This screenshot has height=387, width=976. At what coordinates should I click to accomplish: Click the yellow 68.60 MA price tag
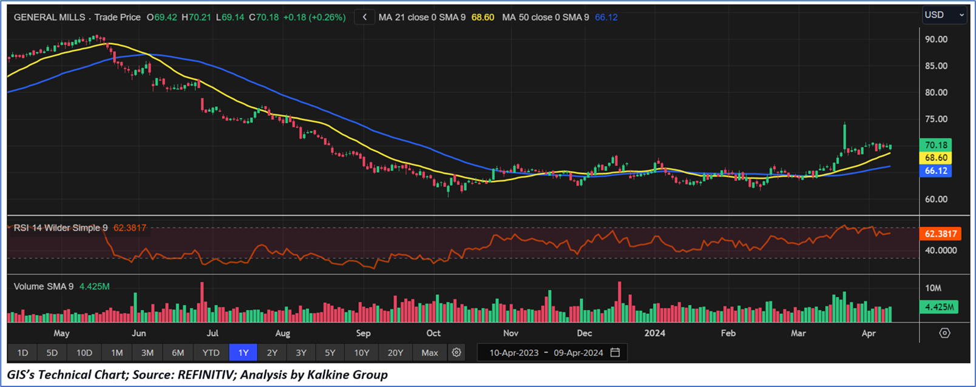click(x=936, y=158)
